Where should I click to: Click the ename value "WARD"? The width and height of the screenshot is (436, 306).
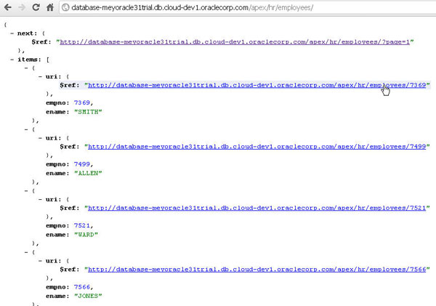(86, 235)
